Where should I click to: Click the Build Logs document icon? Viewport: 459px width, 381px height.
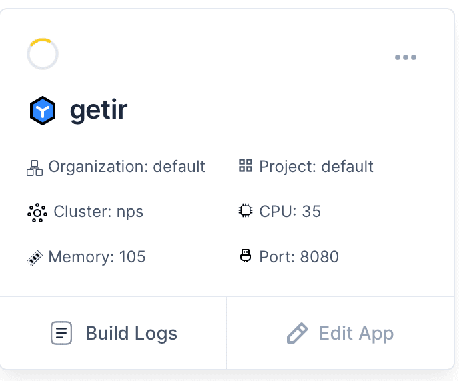61,333
